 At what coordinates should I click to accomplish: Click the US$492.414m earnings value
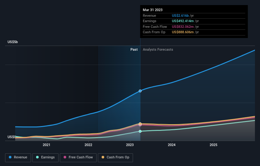(183, 21)
